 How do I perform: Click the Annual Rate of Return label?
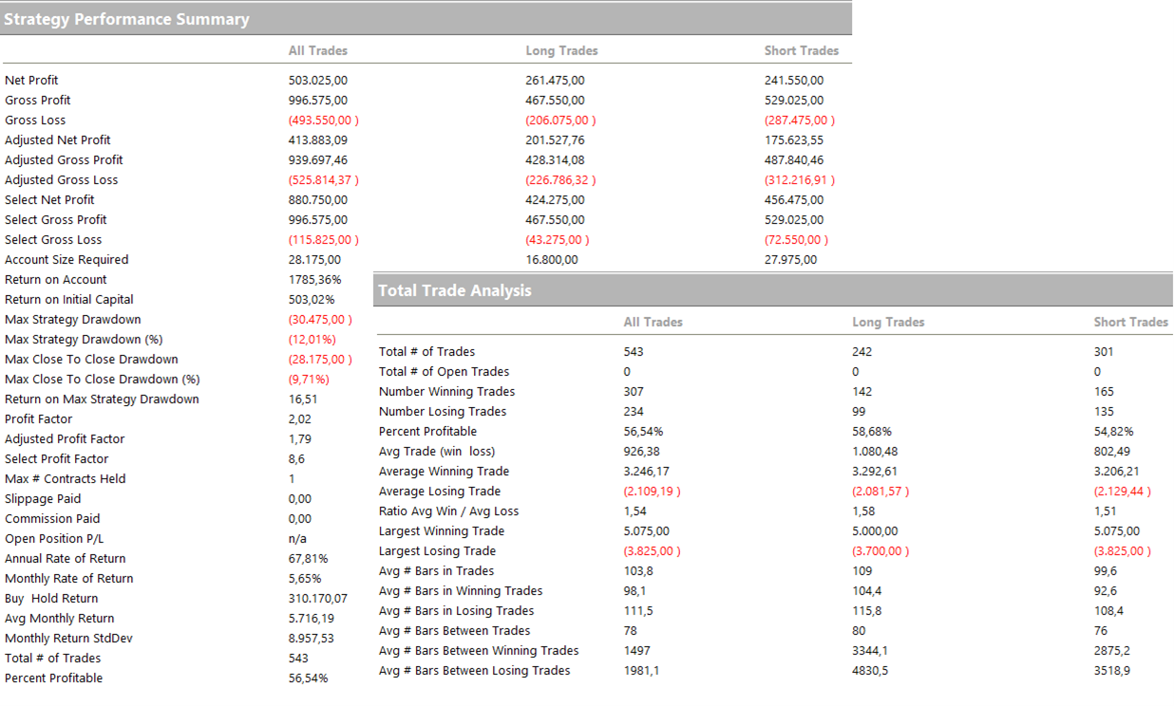(66, 559)
